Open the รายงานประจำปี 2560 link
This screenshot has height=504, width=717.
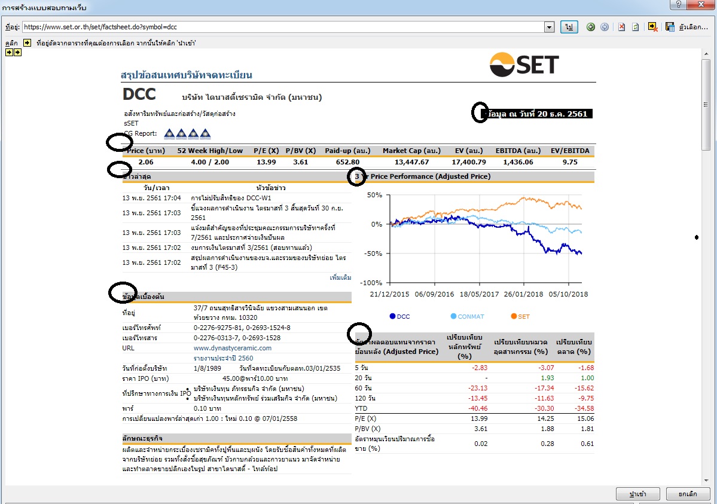pos(223,358)
